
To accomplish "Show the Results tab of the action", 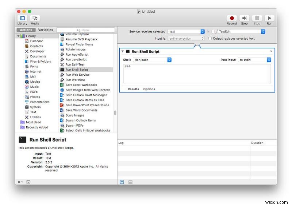I will [133, 89].
